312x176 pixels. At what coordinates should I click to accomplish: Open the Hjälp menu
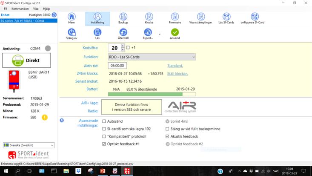(x=46, y=9)
